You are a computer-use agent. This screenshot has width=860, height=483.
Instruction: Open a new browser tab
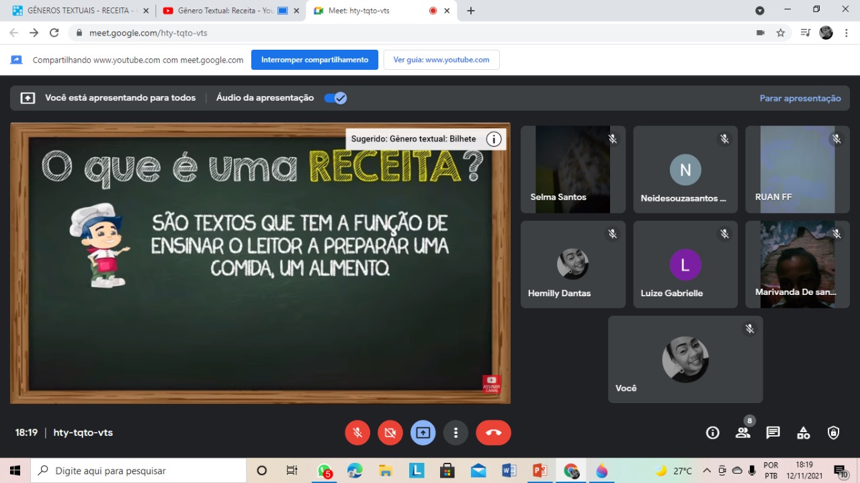(471, 11)
